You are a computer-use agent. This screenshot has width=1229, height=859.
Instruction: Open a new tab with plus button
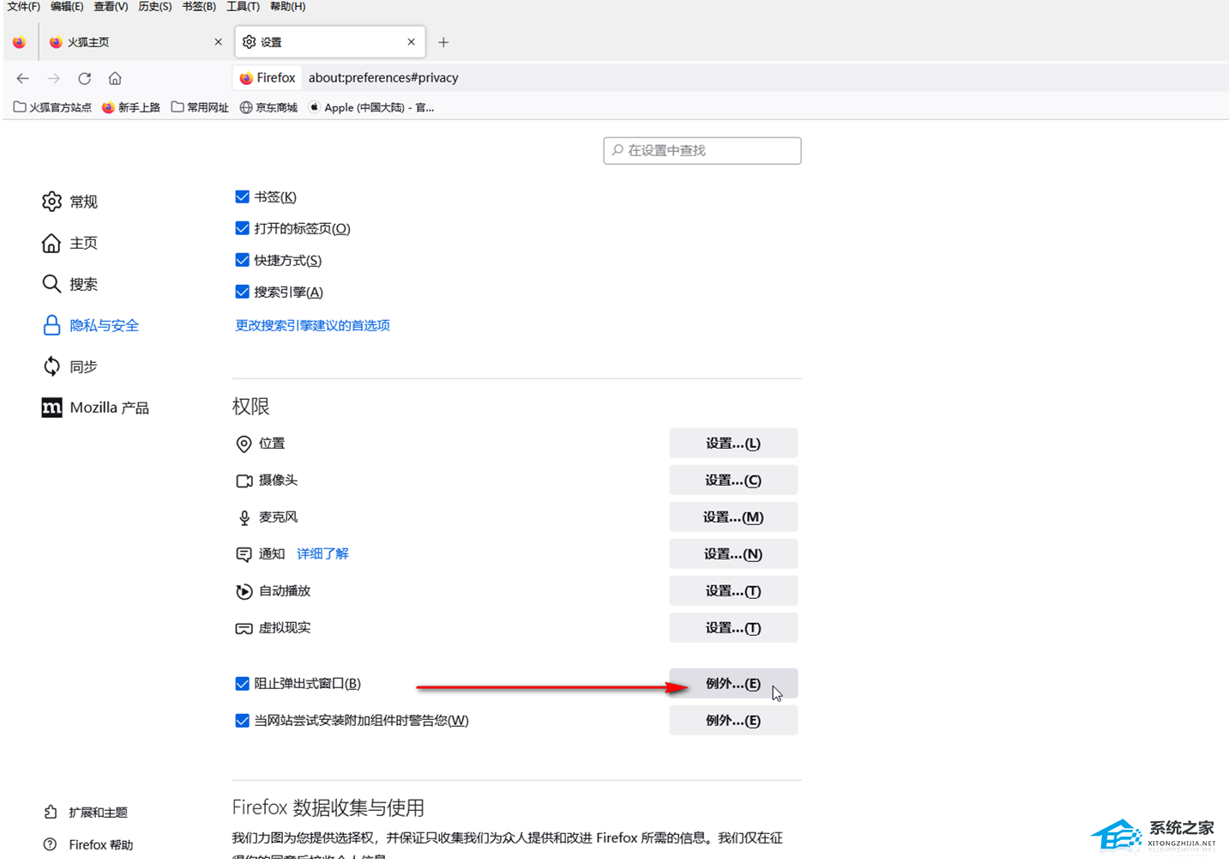443,42
